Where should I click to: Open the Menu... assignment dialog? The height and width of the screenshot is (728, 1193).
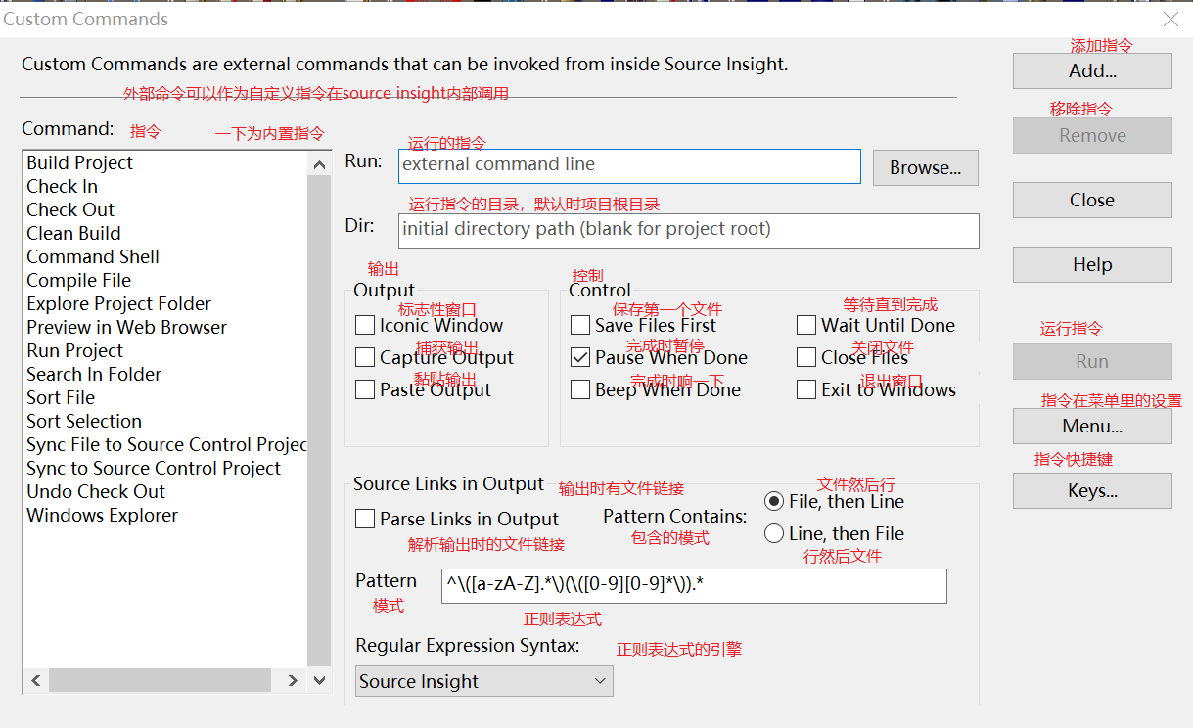pos(1092,427)
